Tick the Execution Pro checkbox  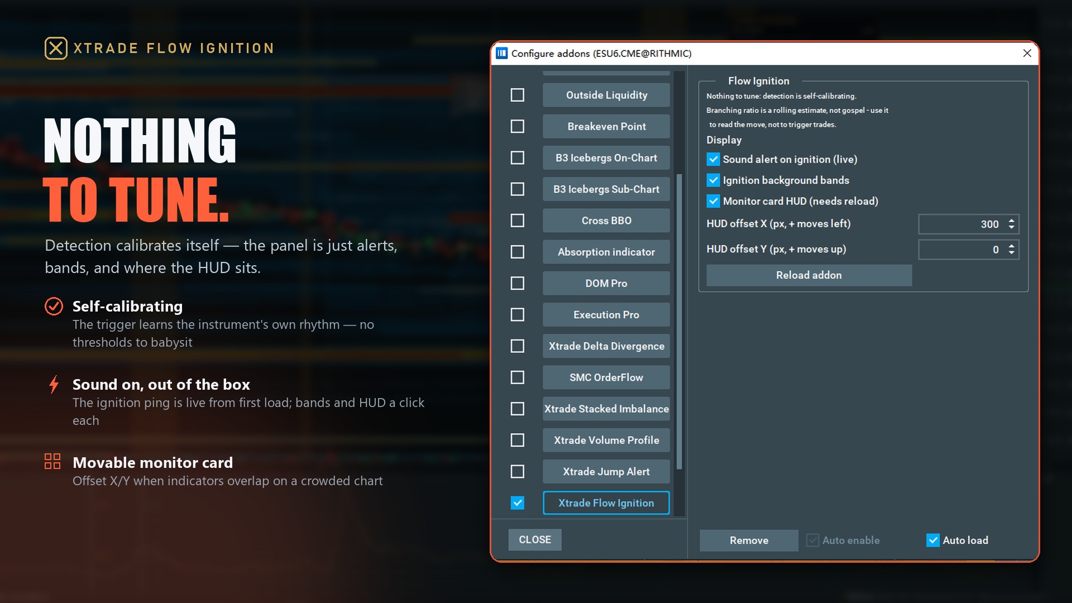coord(518,314)
